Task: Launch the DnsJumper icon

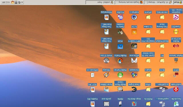Action: point(134,75)
